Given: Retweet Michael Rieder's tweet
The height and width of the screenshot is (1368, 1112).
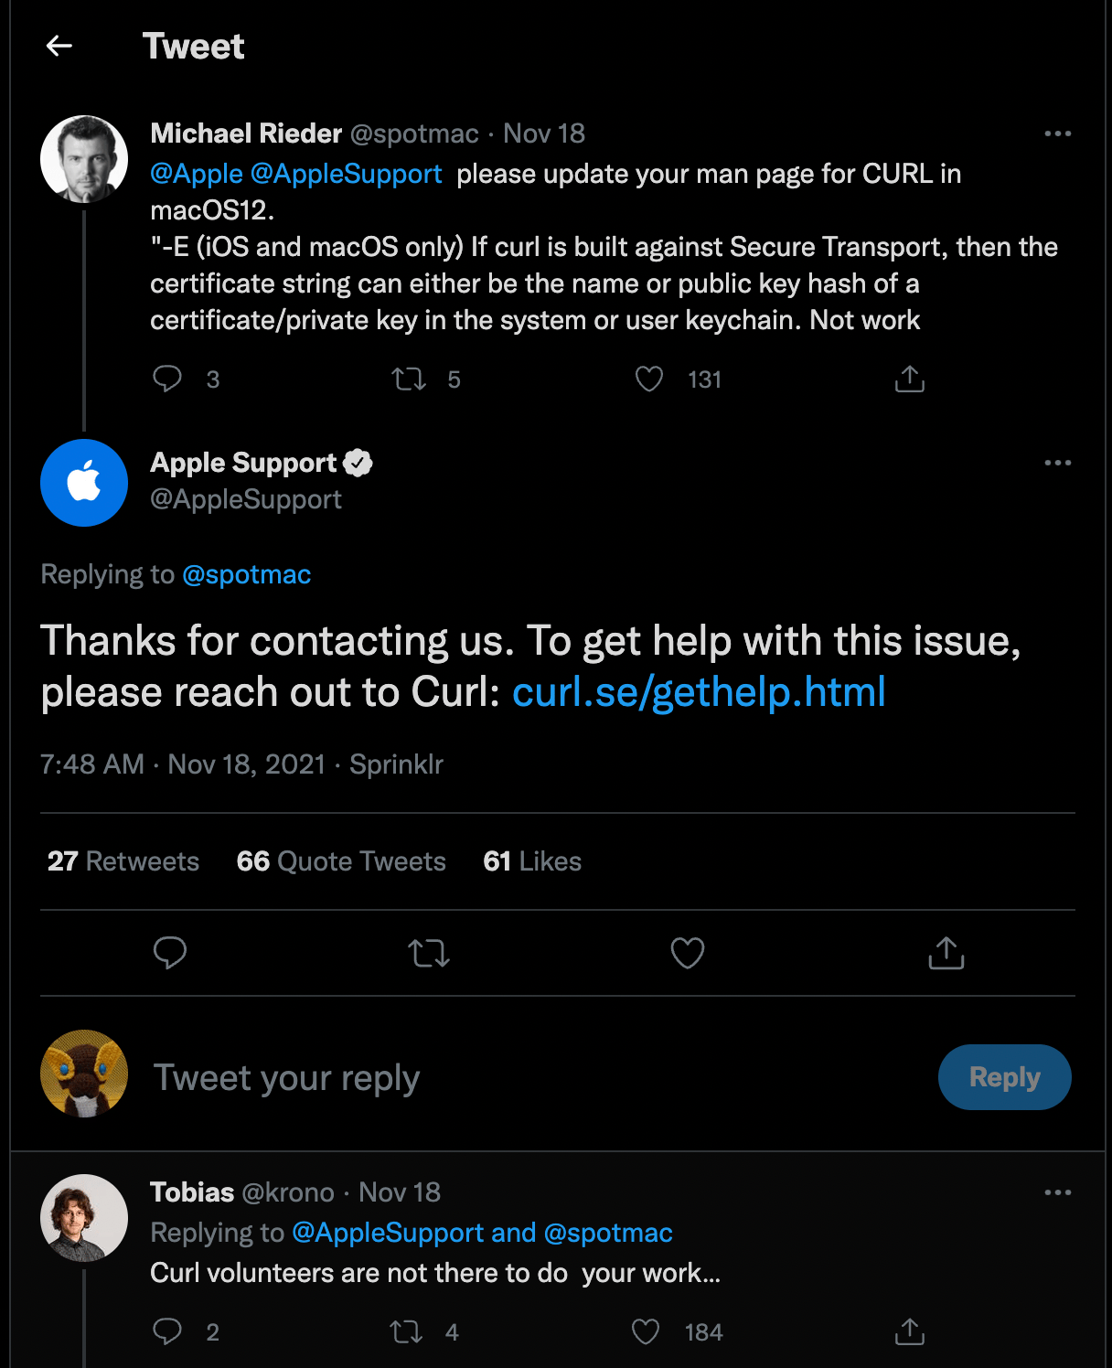Looking at the screenshot, I should click(x=409, y=379).
